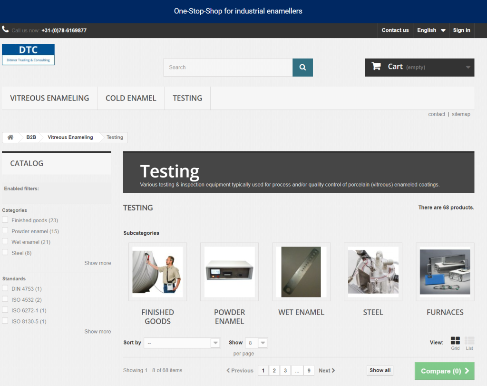Check the Finished goods filter
Viewport: 487px width, 386px height.
[x=5, y=220]
